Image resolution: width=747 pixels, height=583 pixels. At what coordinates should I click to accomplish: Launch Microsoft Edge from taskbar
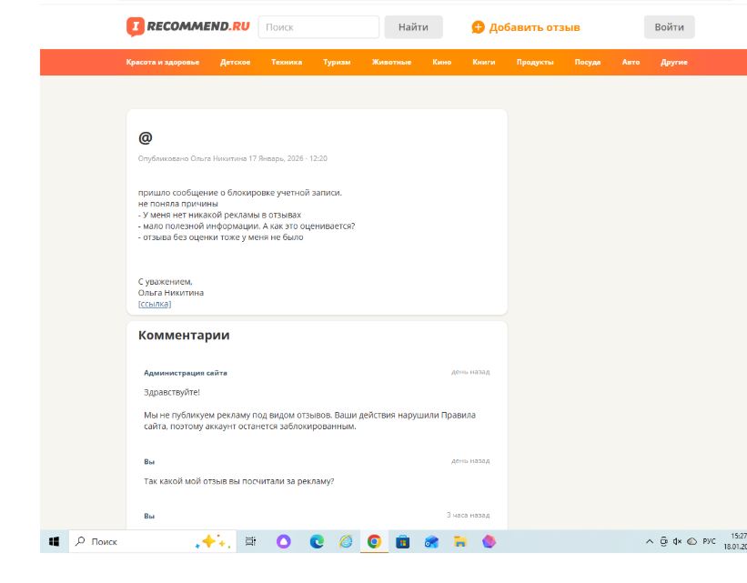click(317, 541)
